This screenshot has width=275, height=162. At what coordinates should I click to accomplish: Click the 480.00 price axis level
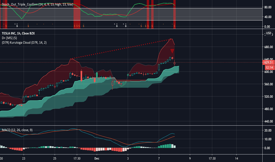click(269, 109)
